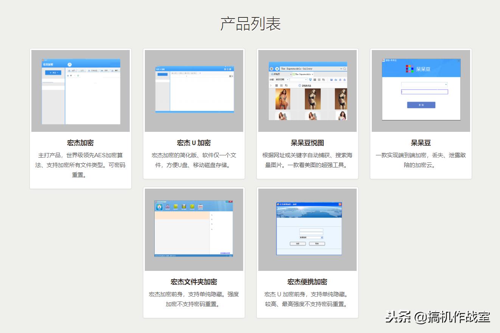Image resolution: width=500 pixels, height=333 pixels.
Task: Click the calendar icon on 宏杰文件夹加密 toolbar
Action: pos(200,206)
